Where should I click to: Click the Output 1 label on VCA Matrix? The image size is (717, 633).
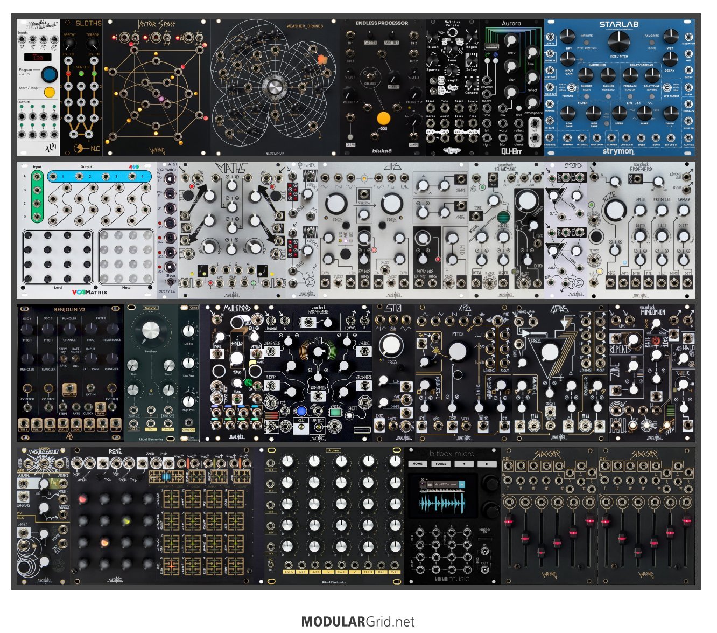click(x=62, y=176)
